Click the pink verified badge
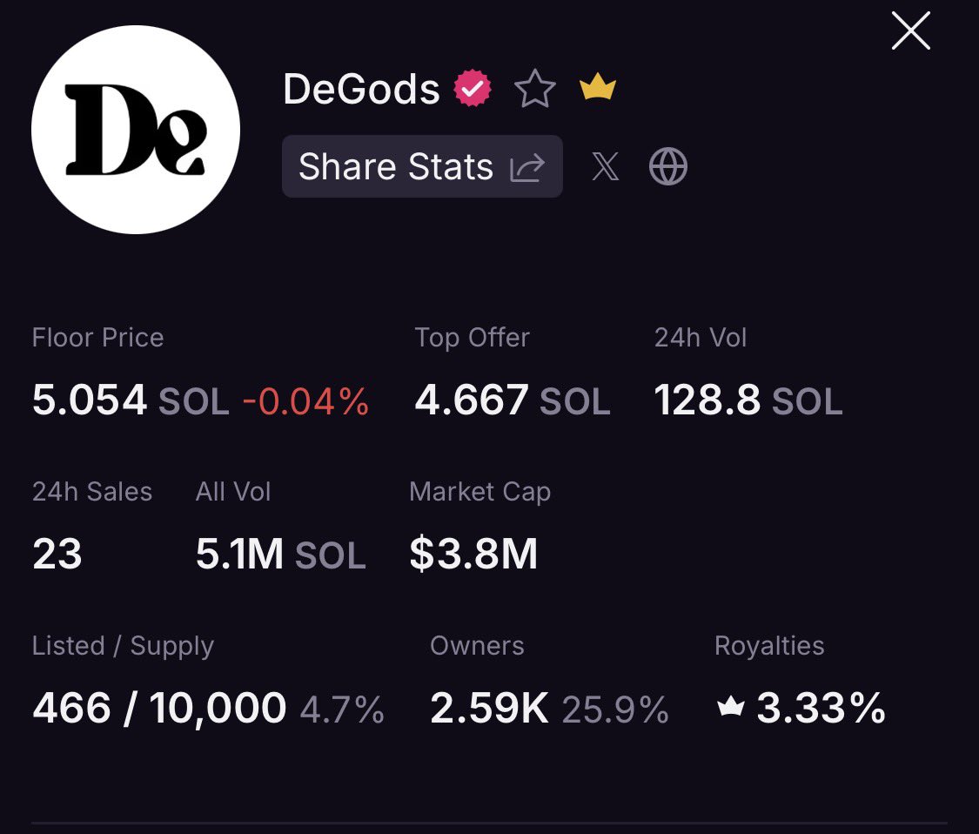The image size is (979, 834). [473, 89]
